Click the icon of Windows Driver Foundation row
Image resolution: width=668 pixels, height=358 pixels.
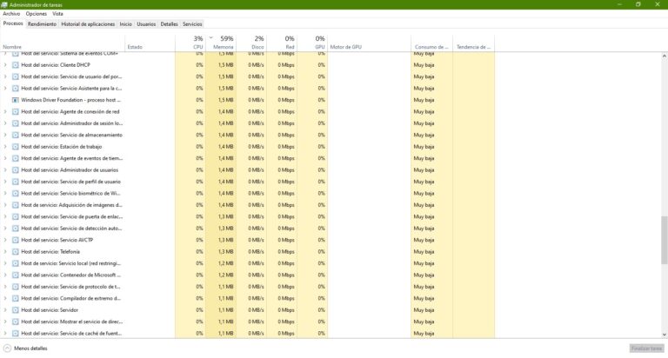(16, 100)
